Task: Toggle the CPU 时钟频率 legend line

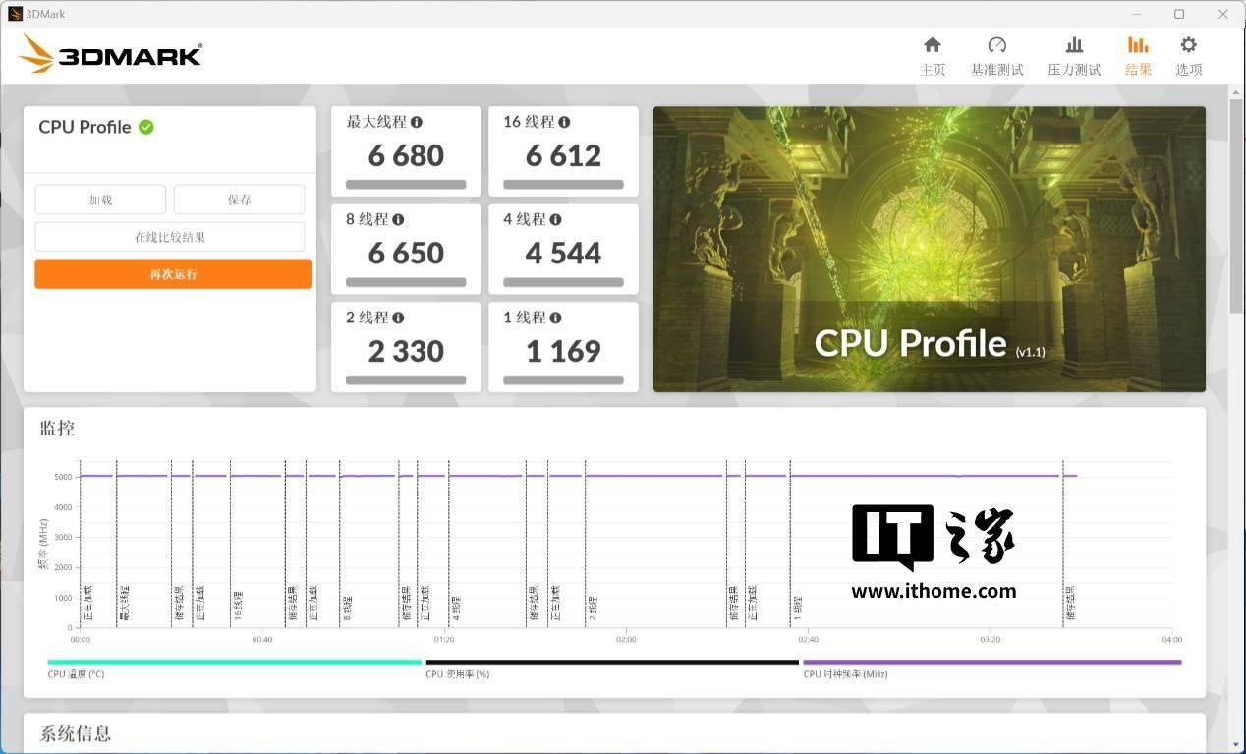Action: [x=991, y=663]
